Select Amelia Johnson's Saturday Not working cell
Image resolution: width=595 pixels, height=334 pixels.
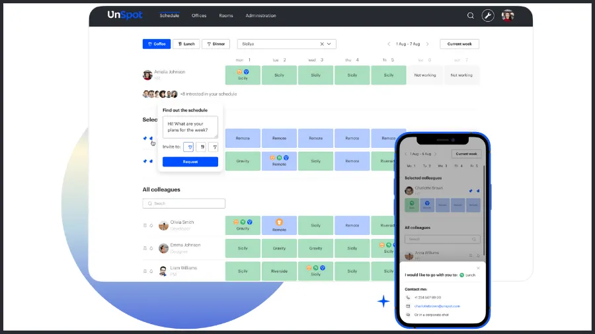425,75
